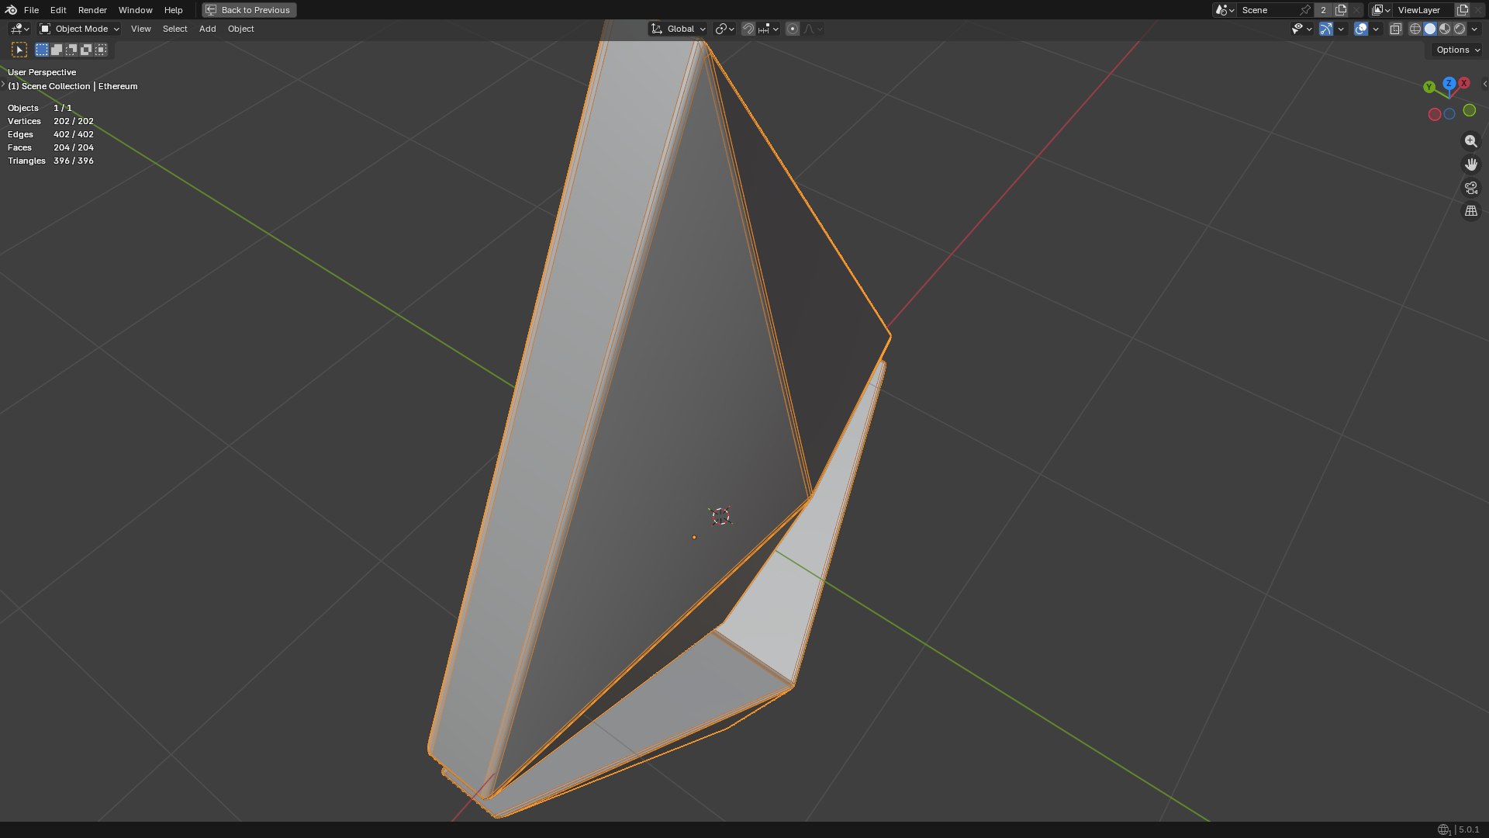This screenshot has width=1489, height=838.
Task: Open the Object Mode dropdown
Action: 79,29
